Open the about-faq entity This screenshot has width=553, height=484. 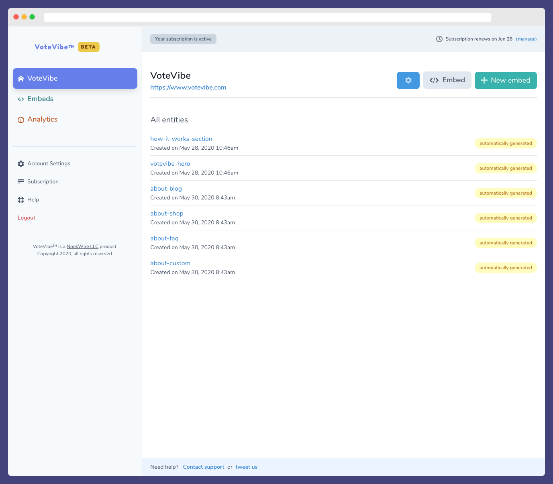(x=164, y=238)
